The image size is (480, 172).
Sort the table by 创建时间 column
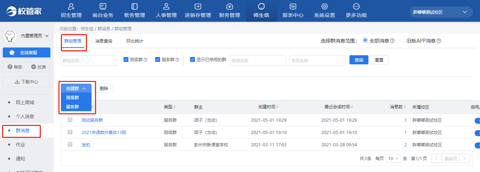278,107
